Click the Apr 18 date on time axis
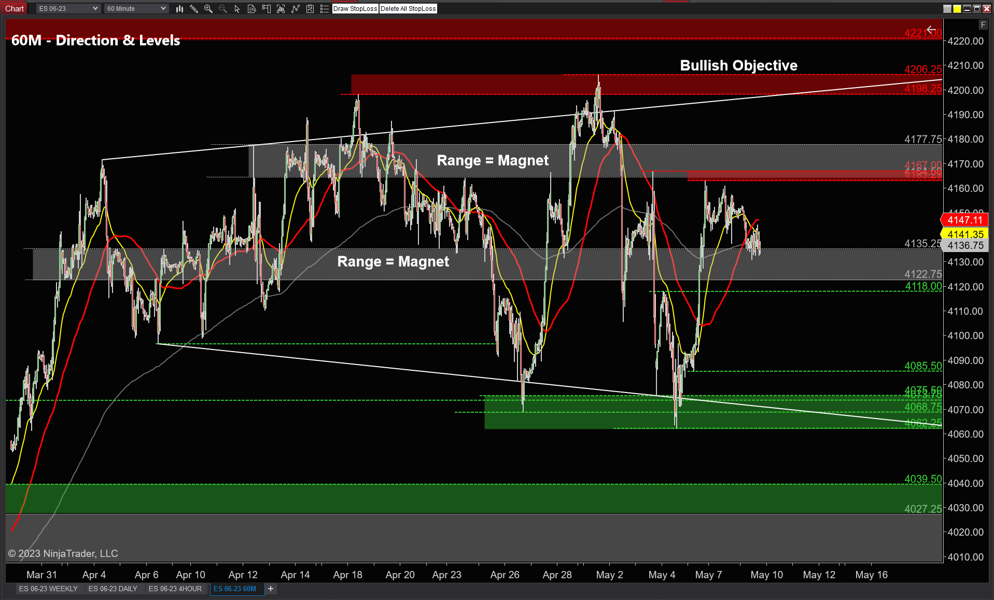This screenshot has height=600, width=994. pos(347,575)
